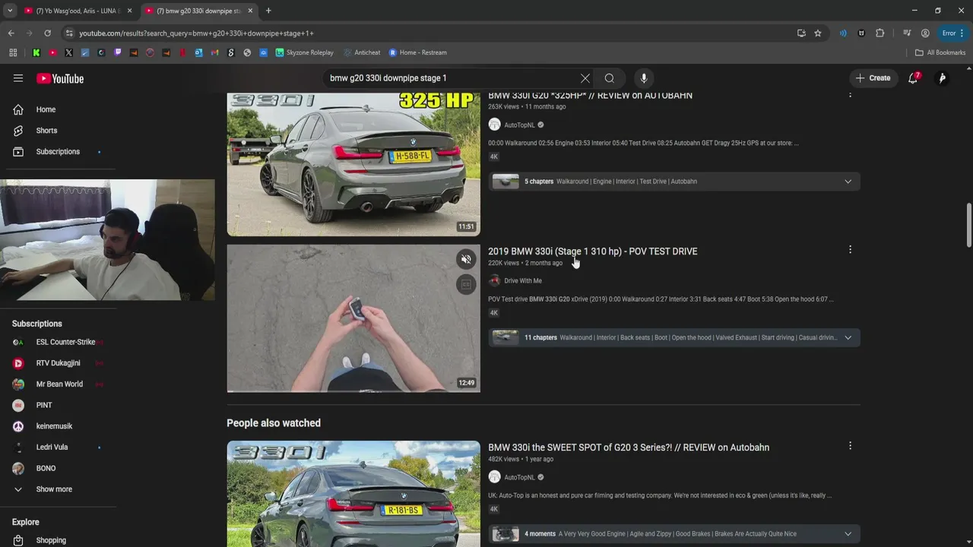Open the Skyzone Roleplay bookmark
Screen dimensions: 973x547
[x=304, y=52]
